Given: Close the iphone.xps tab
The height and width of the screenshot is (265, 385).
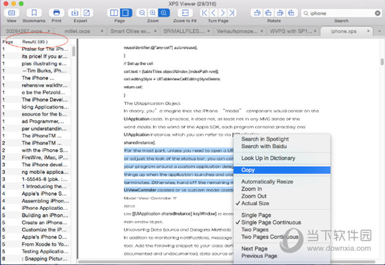Looking at the screenshot, I should (368, 31).
